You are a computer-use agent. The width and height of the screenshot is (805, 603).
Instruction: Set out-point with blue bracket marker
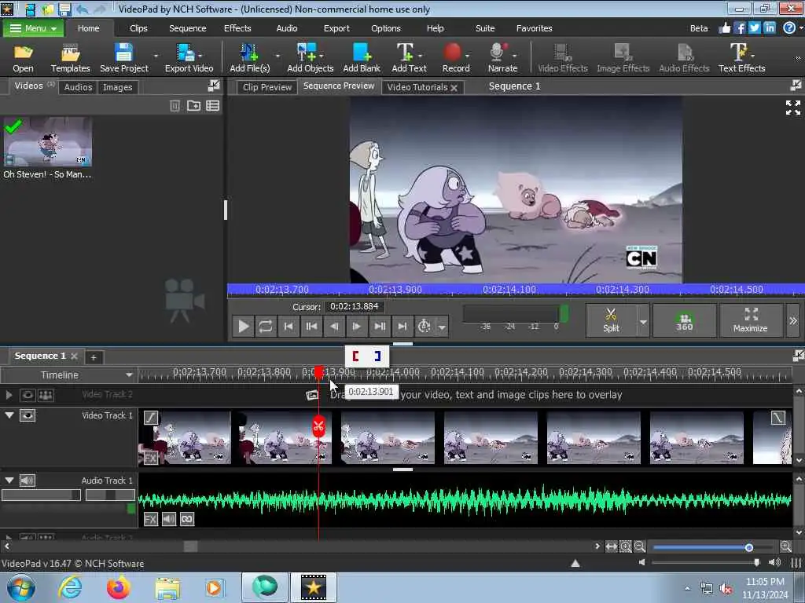(x=377, y=356)
